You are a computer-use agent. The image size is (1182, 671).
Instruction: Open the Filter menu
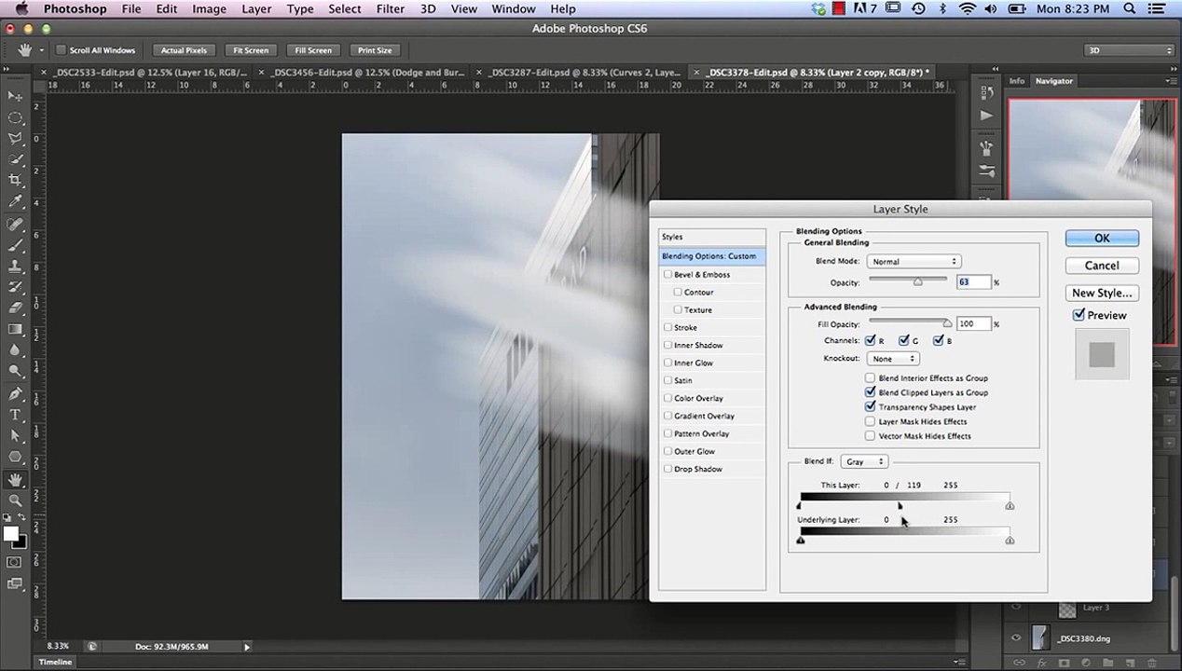pos(390,8)
